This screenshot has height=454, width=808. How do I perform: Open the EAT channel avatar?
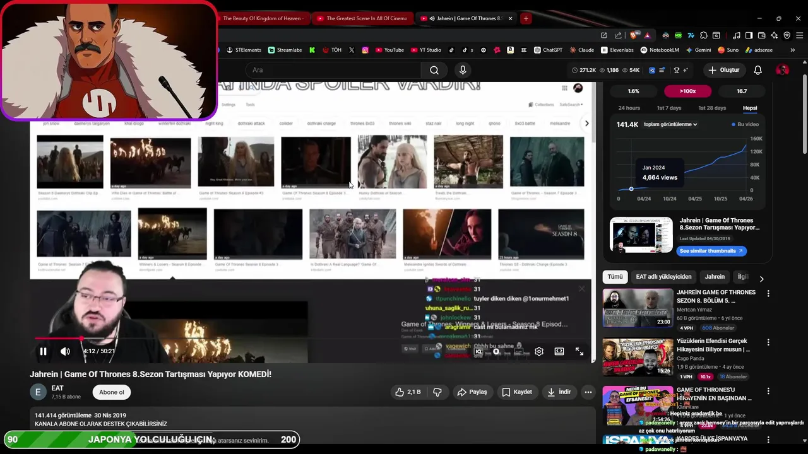[x=38, y=392]
